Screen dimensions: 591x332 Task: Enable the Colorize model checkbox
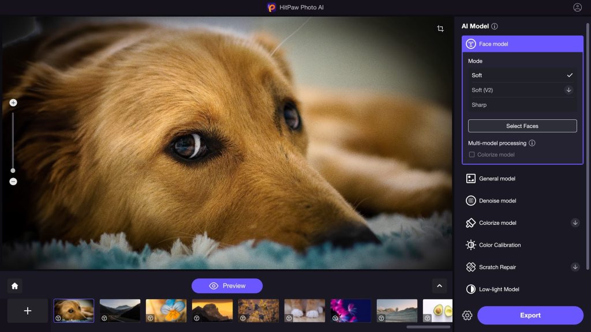(472, 154)
